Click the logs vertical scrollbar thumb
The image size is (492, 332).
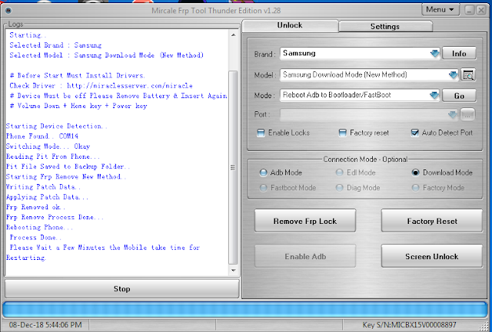[x=233, y=167]
